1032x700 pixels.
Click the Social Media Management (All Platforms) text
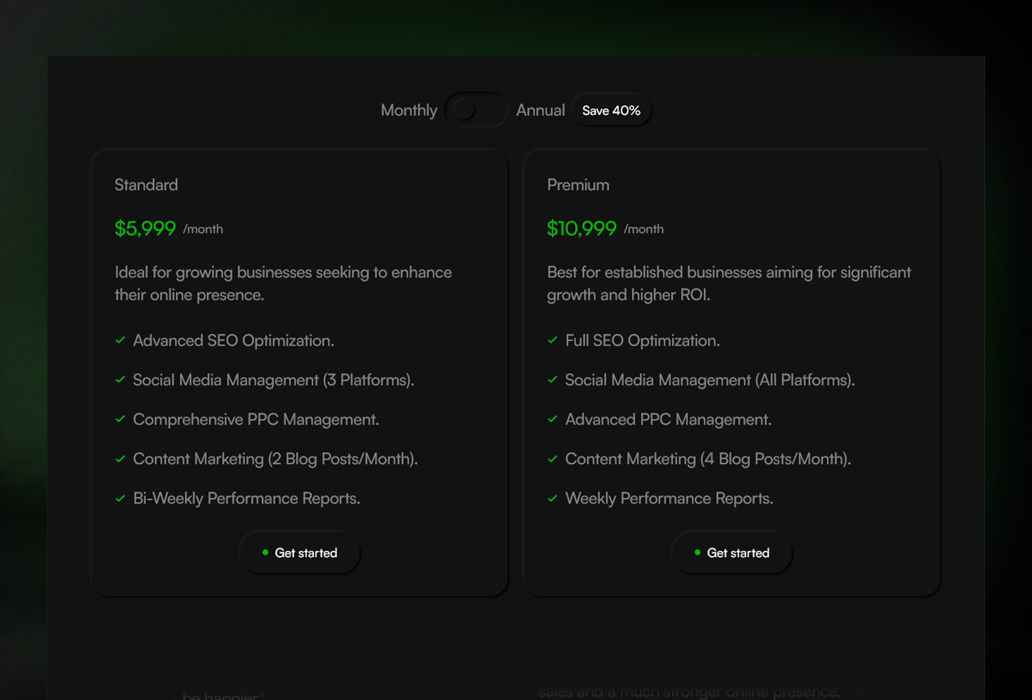pyautogui.click(x=710, y=380)
